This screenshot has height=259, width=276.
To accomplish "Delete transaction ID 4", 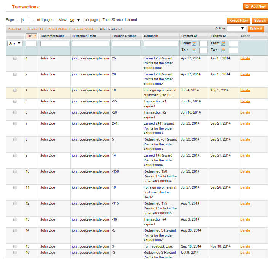I will point(245,90).
